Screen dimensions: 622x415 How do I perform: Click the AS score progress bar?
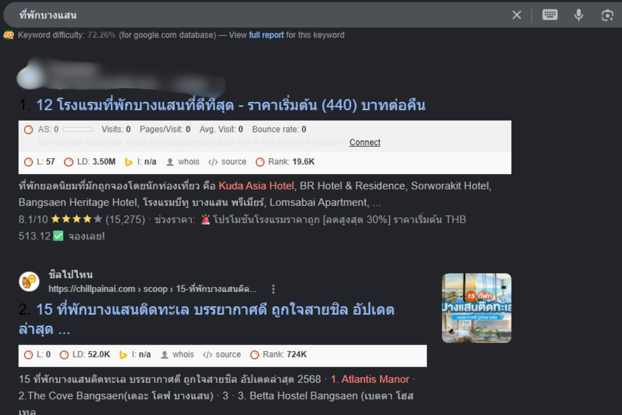pyautogui.click(x=78, y=130)
